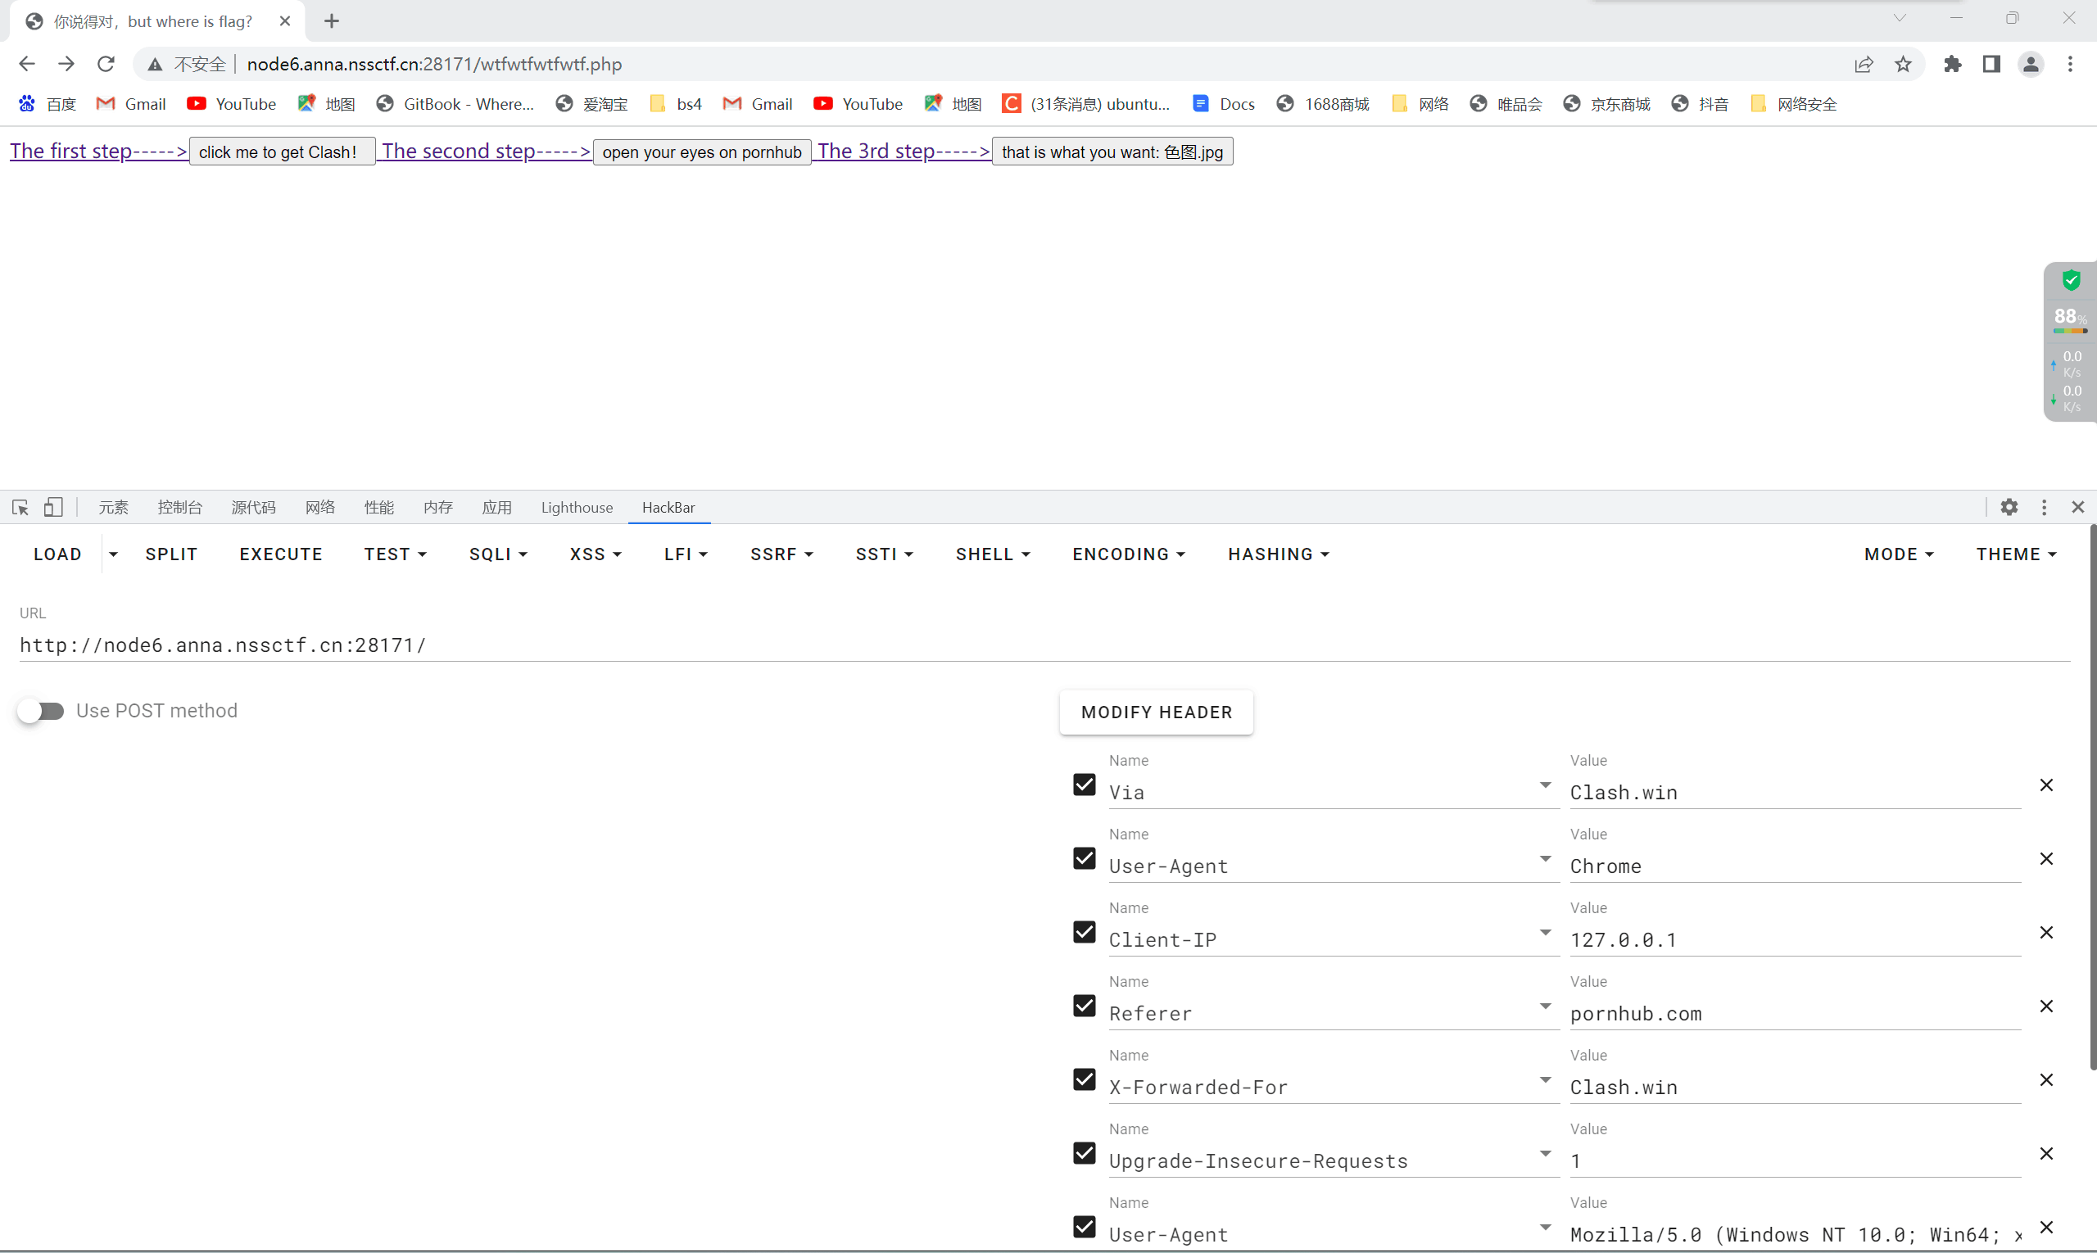Open DevTools three-dot more options

(2044, 508)
